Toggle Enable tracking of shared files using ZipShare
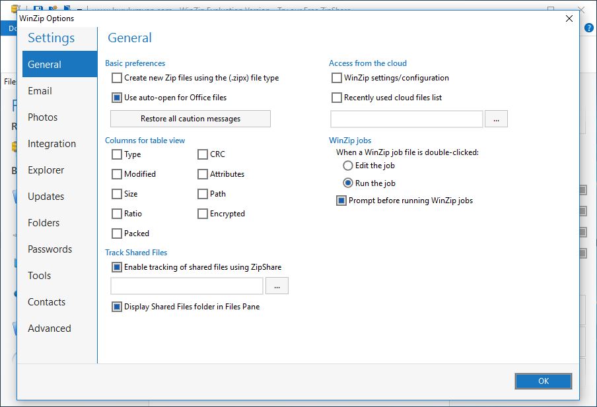Screen dimensions: 597x407 click(117, 267)
